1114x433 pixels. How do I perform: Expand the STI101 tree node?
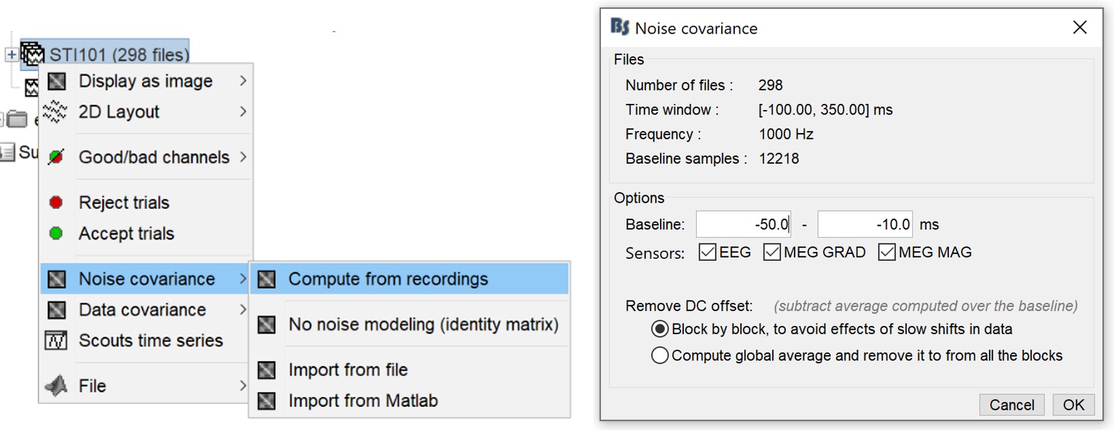11,55
